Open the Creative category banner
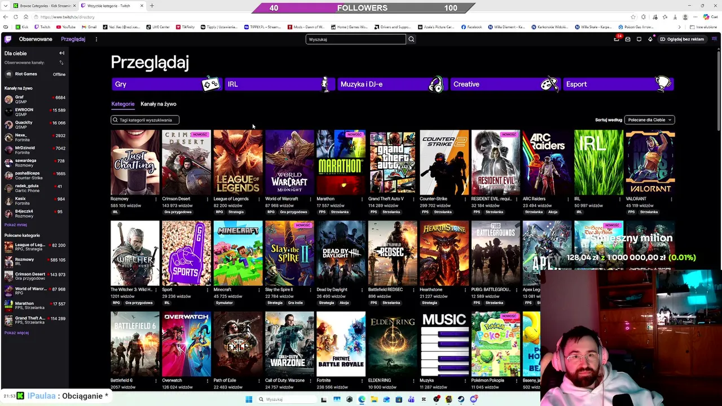The width and height of the screenshot is (722, 406). tap(505, 84)
